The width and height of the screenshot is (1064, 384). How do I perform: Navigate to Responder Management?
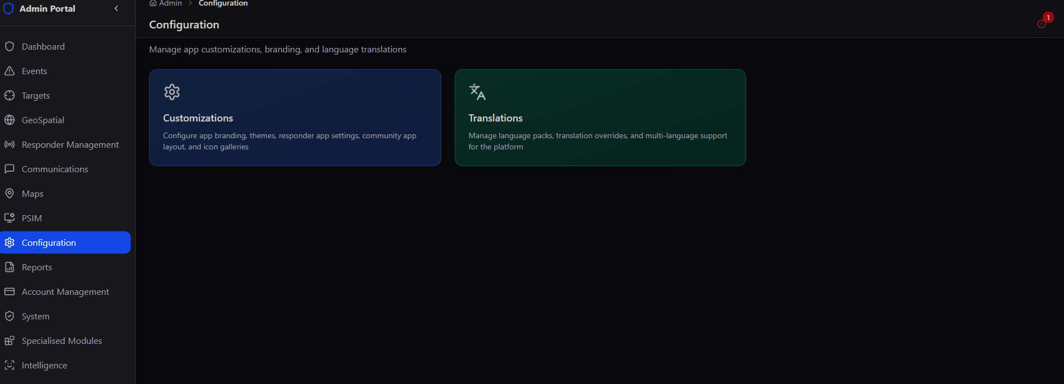point(65,144)
